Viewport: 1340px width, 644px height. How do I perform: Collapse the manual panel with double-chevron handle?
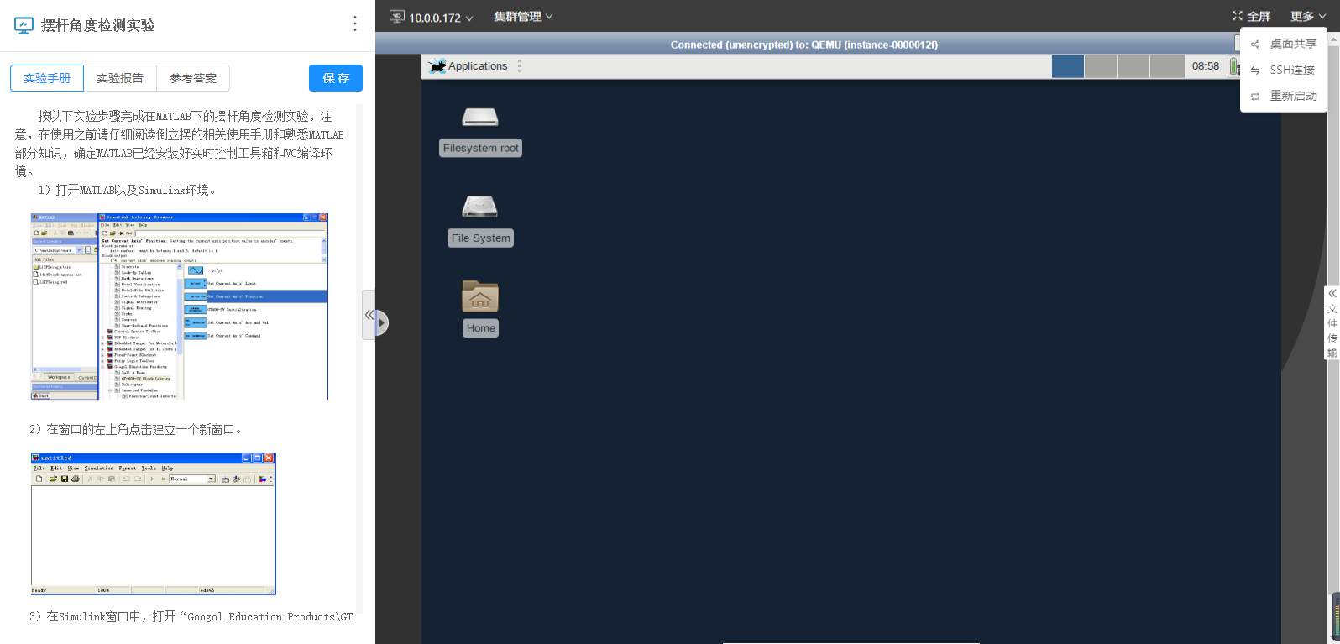click(x=369, y=315)
